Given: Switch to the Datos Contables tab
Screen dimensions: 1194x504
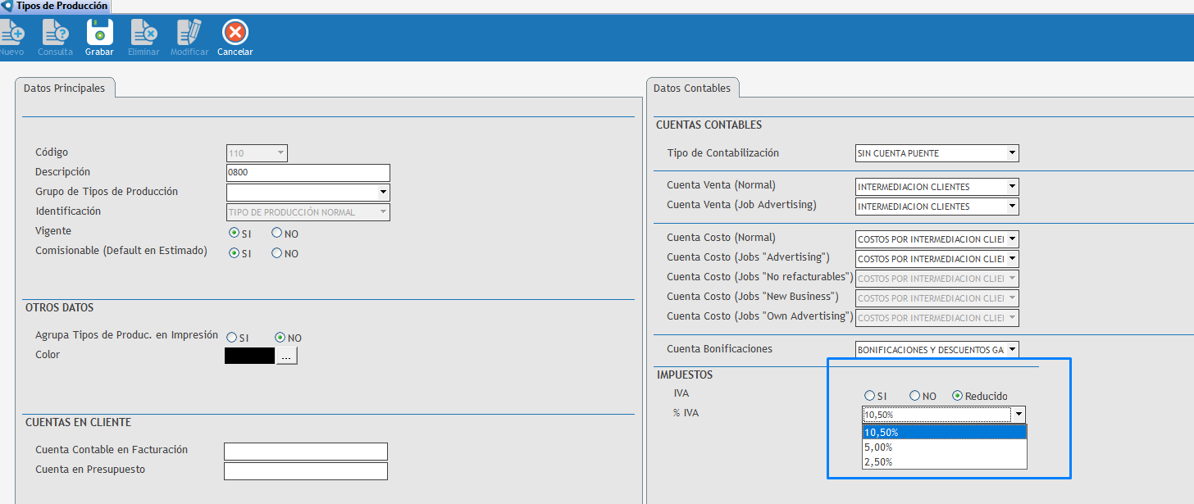Looking at the screenshot, I should click(692, 89).
